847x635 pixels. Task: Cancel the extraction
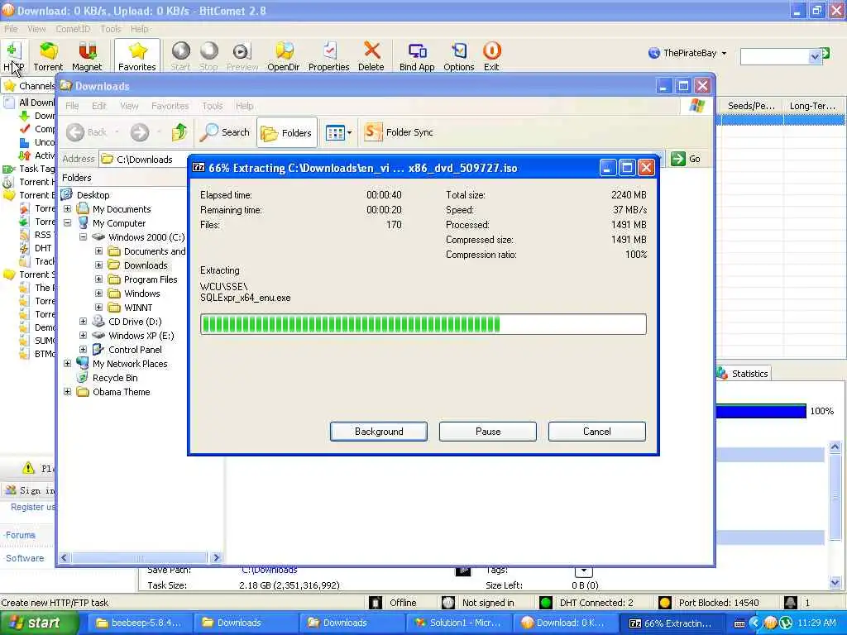point(597,432)
